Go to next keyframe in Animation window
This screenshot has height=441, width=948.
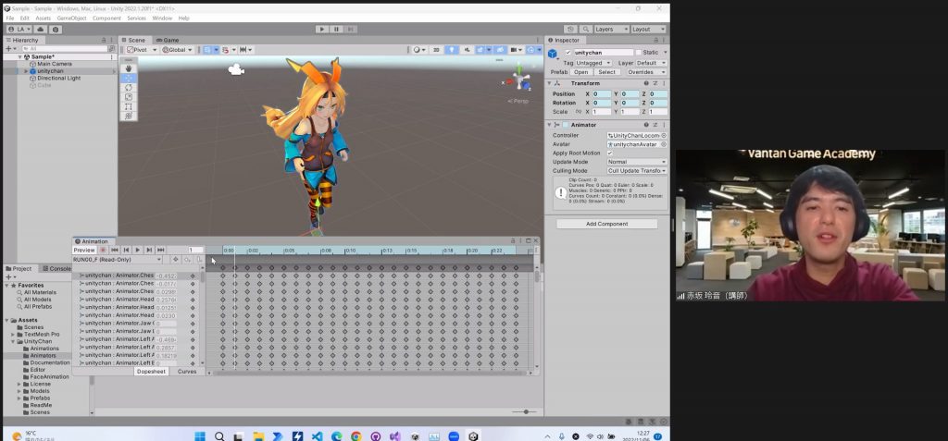149,250
